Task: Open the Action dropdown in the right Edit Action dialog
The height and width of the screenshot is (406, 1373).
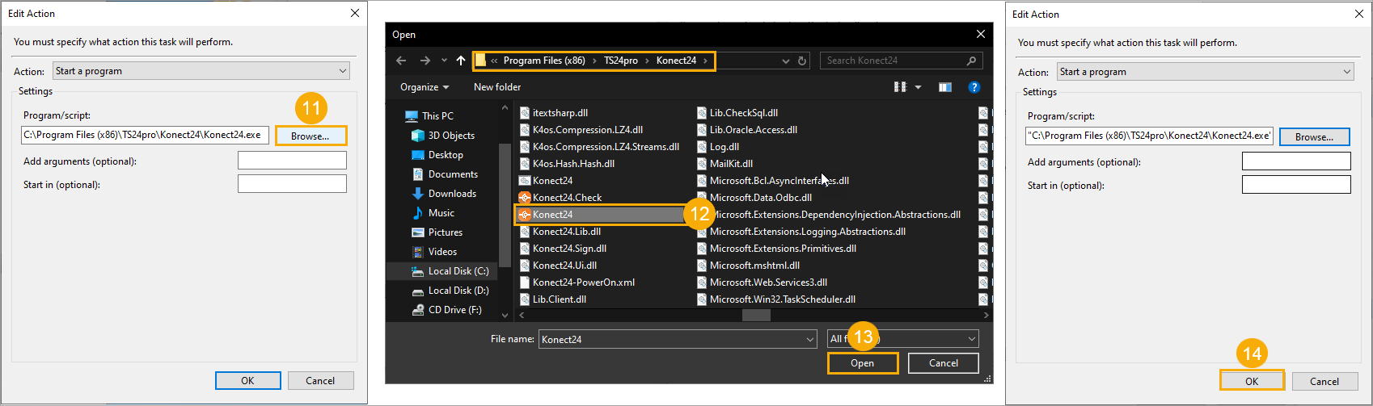Action: click(x=1206, y=72)
